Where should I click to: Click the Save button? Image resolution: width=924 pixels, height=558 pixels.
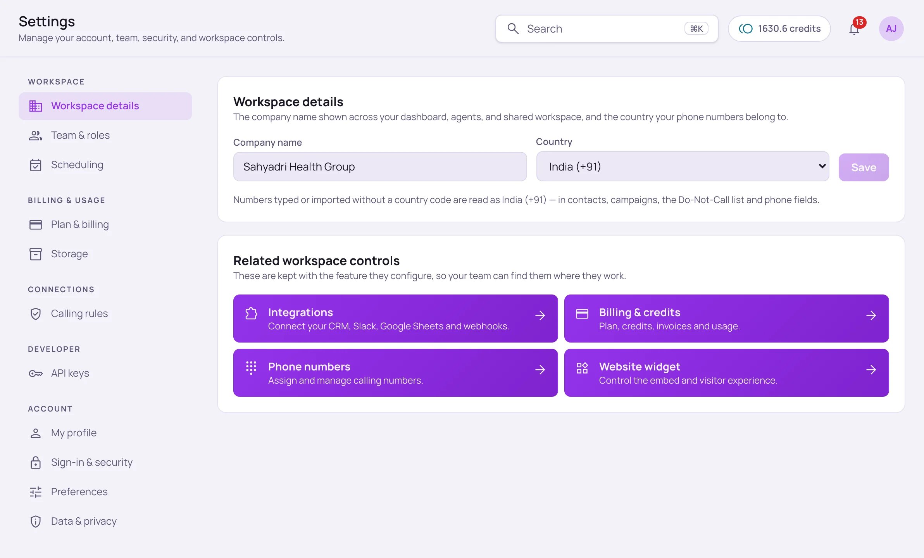[x=864, y=167]
